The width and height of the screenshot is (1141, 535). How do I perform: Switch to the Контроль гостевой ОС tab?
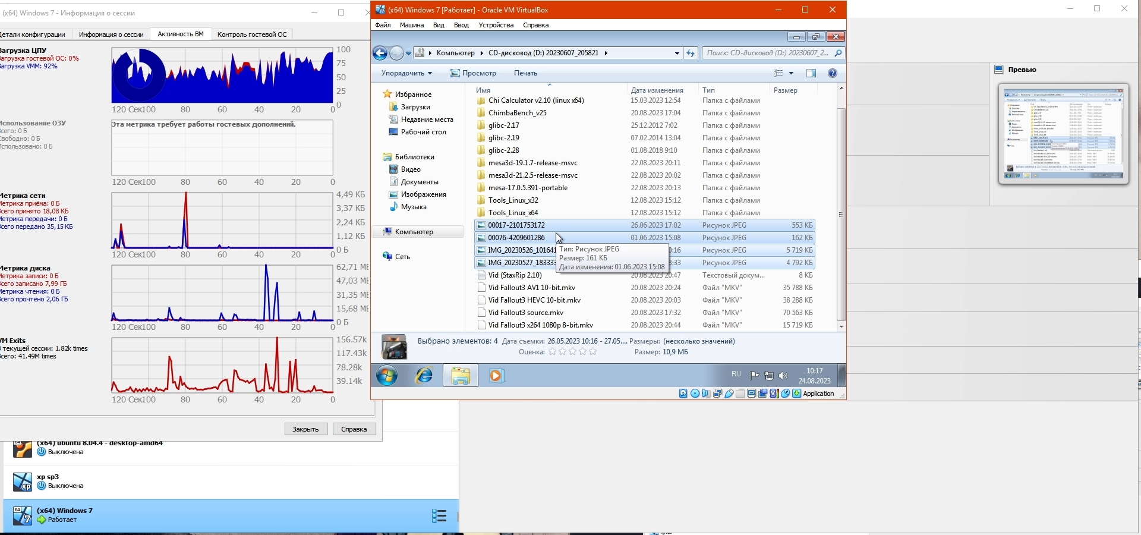[x=252, y=34]
